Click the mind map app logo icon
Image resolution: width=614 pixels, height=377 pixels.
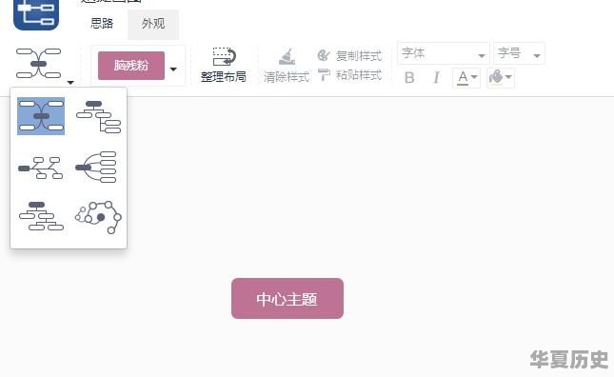(36, 14)
